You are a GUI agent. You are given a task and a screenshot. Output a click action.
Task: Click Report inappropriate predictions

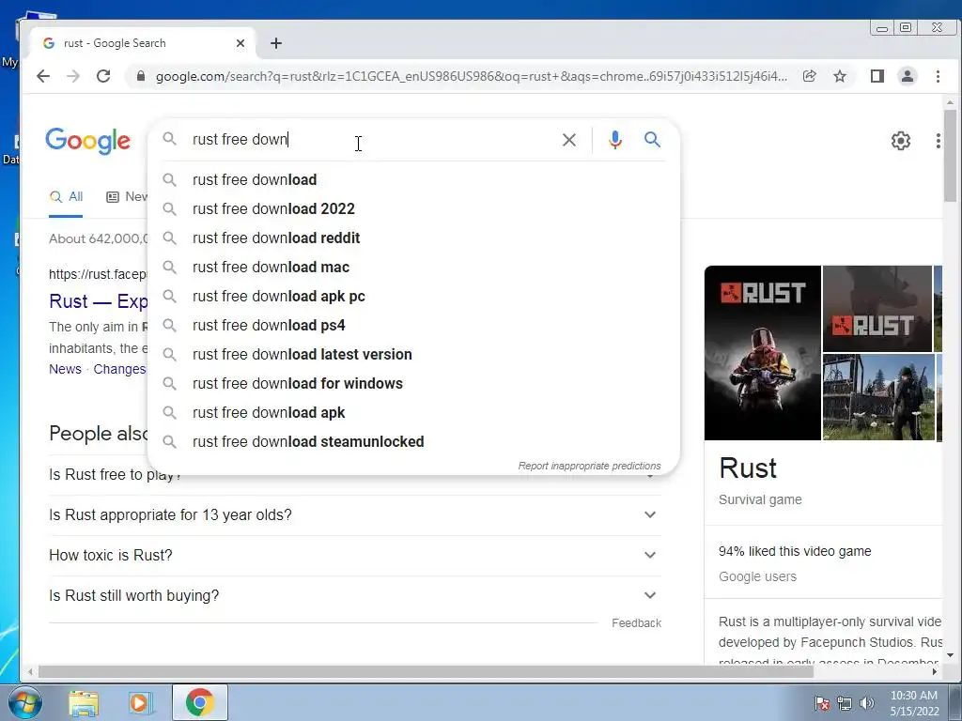589,466
